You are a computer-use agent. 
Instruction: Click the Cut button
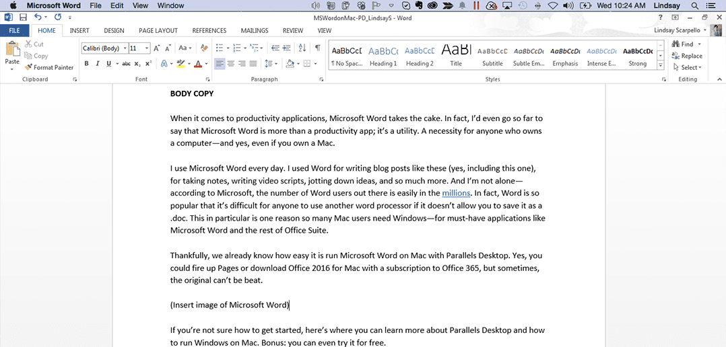click(x=34, y=44)
